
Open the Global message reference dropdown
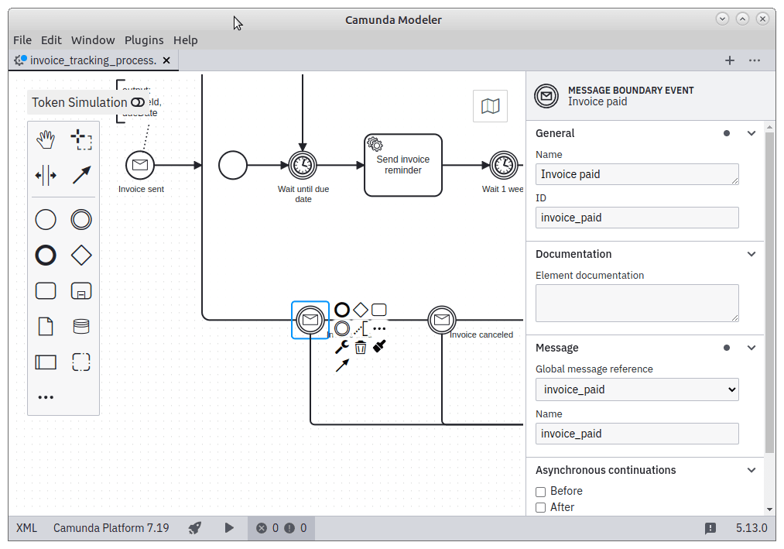point(637,389)
